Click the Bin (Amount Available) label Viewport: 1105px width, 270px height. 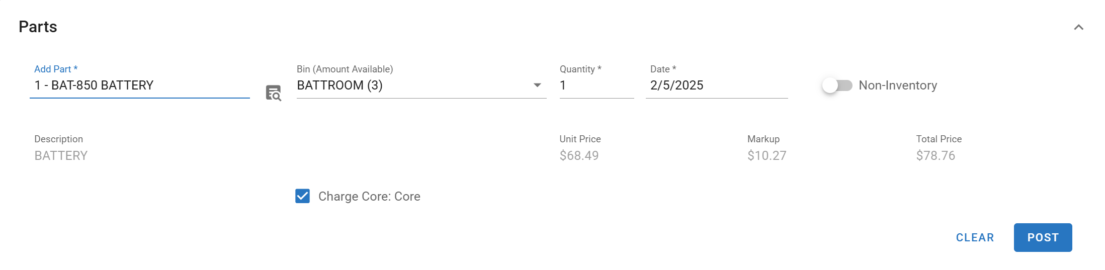pyautogui.click(x=345, y=69)
